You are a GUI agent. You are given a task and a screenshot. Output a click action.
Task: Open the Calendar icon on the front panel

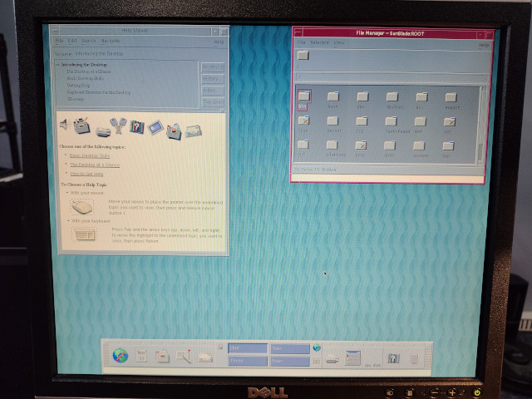tap(142, 355)
